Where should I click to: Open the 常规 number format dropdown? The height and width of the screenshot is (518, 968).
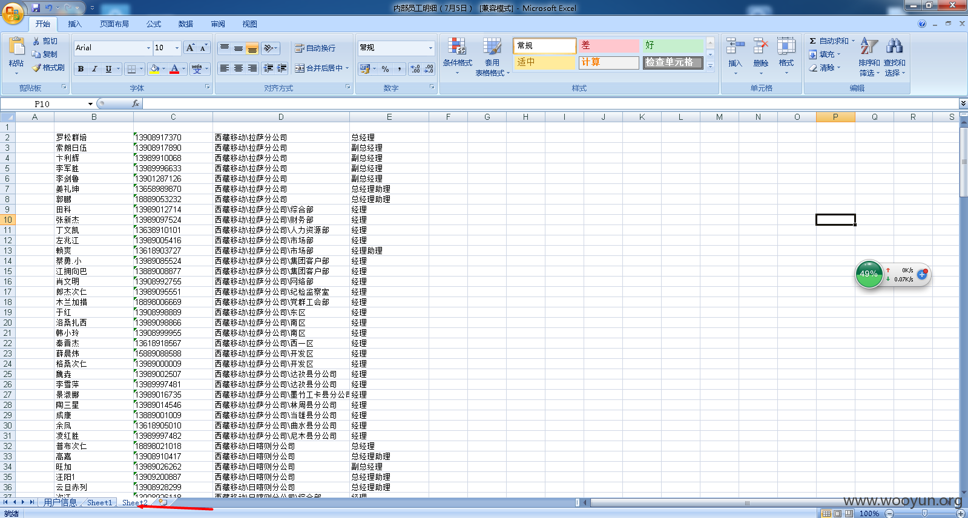[x=431, y=48]
